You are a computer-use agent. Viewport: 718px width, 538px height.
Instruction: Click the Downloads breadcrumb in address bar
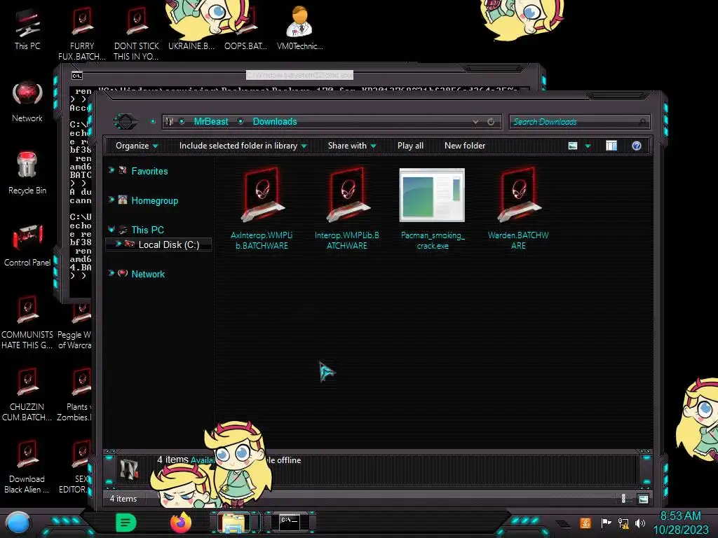point(275,122)
